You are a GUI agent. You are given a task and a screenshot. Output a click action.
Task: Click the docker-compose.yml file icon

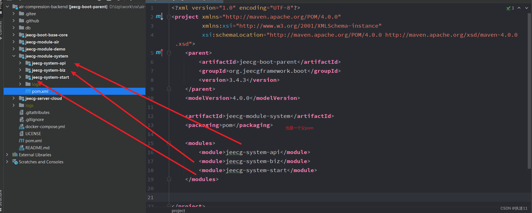(21, 126)
